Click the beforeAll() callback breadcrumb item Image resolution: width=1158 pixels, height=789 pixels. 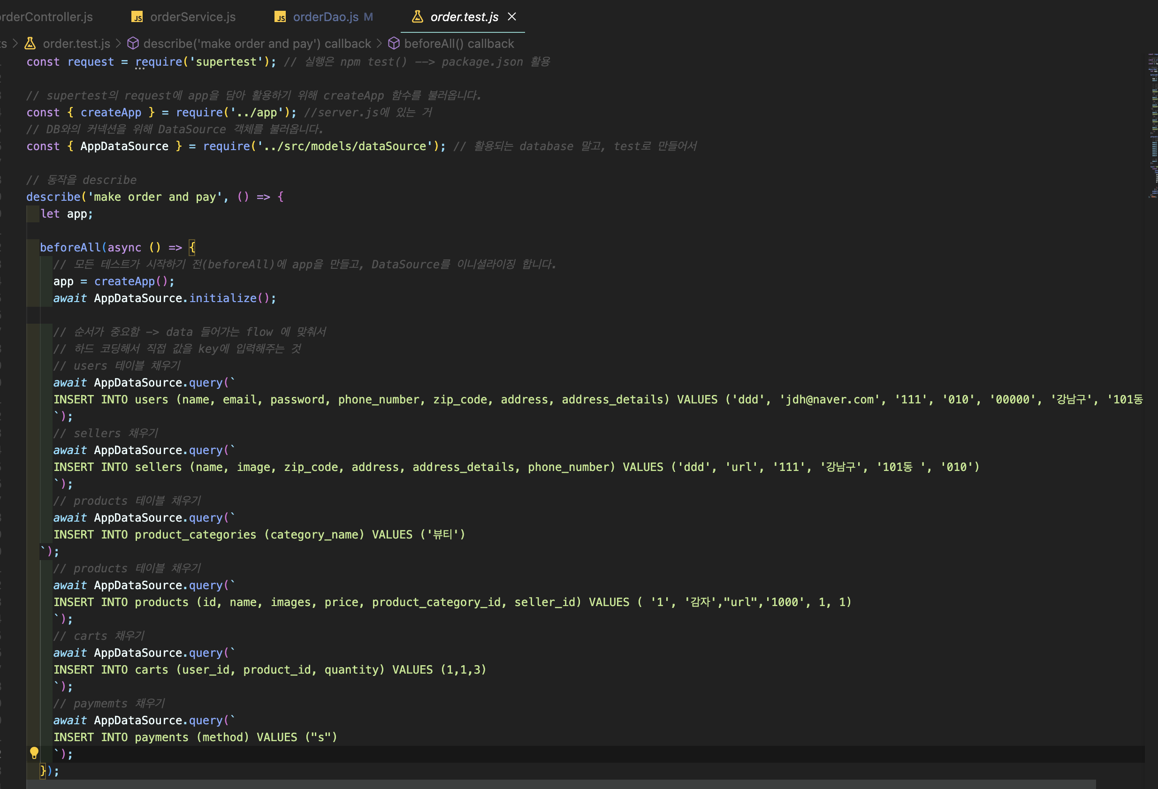[458, 44]
